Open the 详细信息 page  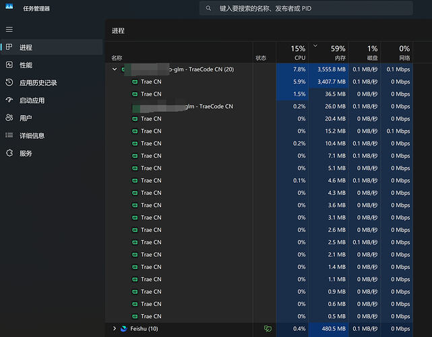point(51,135)
